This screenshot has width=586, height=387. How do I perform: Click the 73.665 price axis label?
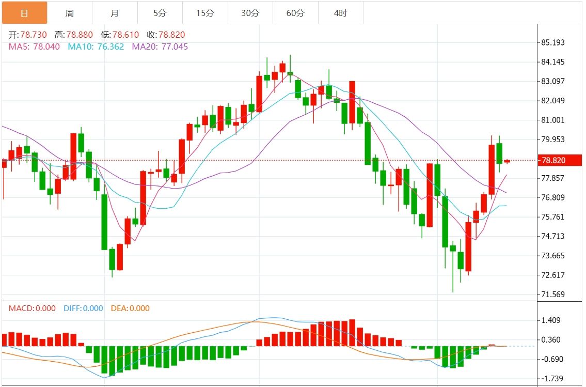[553, 256]
